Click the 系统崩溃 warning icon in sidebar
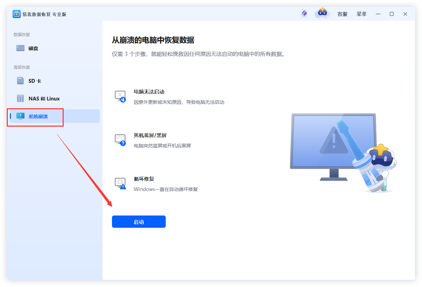The height and width of the screenshot is (287, 422). click(20, 116)
